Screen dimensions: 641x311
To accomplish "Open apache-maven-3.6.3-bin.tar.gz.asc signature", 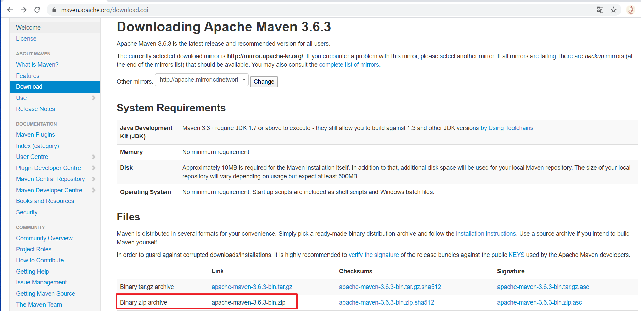I will 543,287.
